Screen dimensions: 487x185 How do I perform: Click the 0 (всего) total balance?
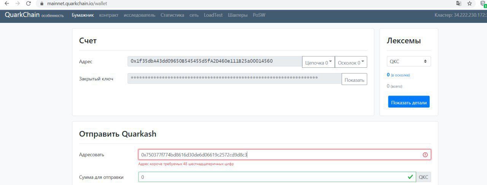pos(395,86)
